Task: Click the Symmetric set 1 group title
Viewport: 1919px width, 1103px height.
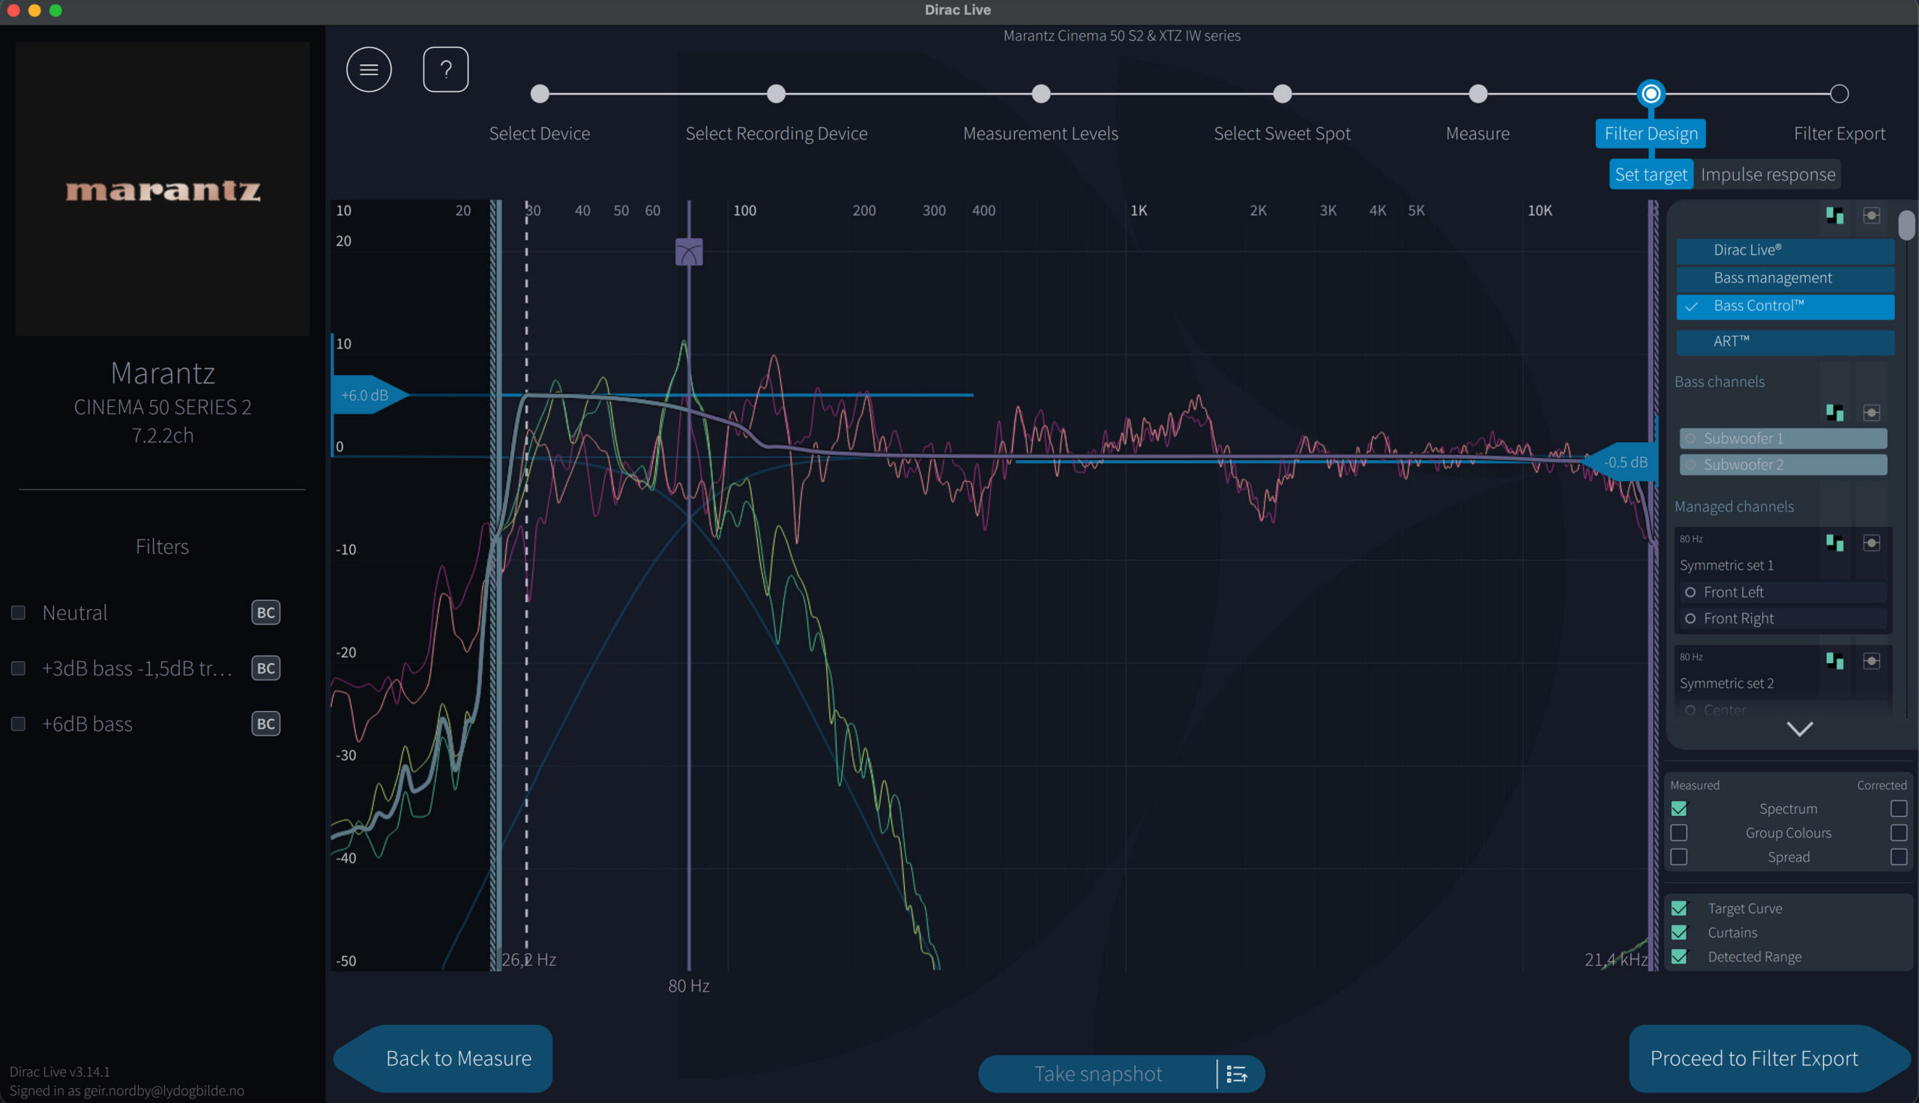Action: pyautogui.click(x=1726, y=566)
